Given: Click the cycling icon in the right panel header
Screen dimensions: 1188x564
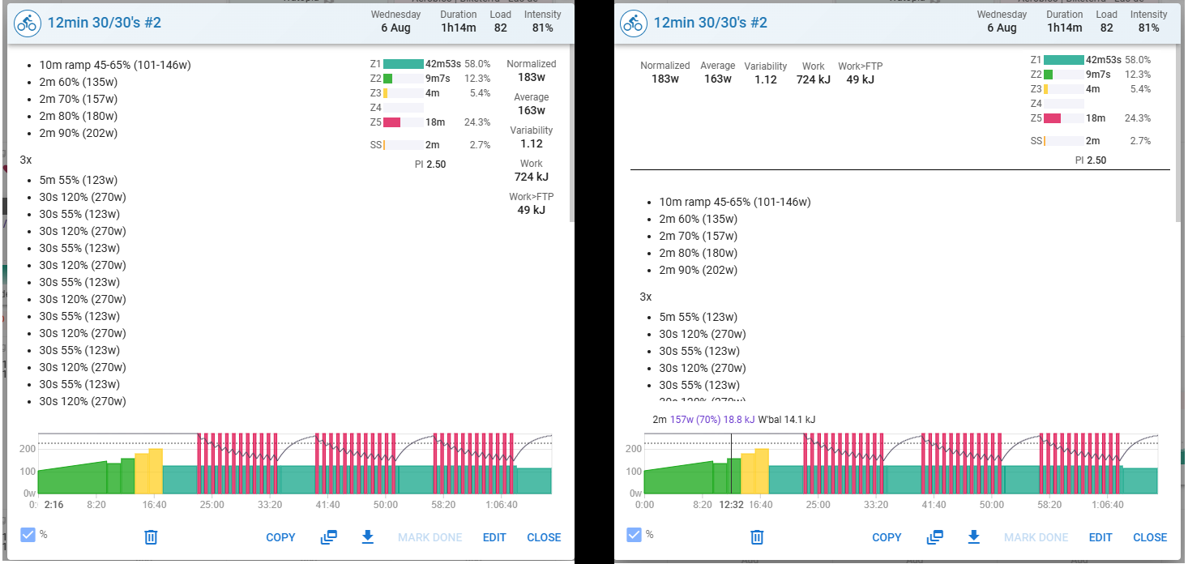Looking at the screenshot, I should [x=634, y=23].
